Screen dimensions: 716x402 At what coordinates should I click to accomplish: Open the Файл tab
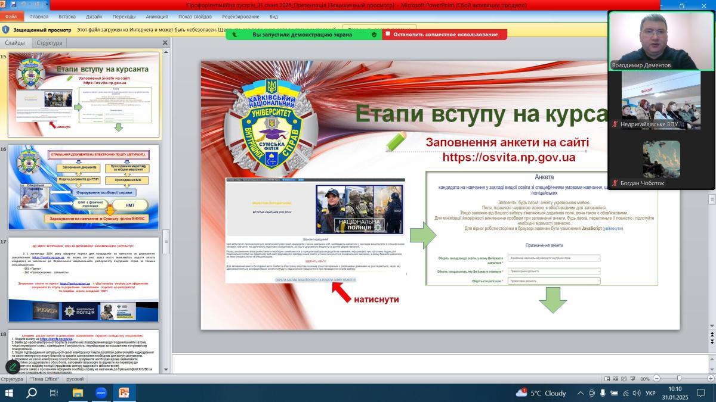[x=11, y=17]
